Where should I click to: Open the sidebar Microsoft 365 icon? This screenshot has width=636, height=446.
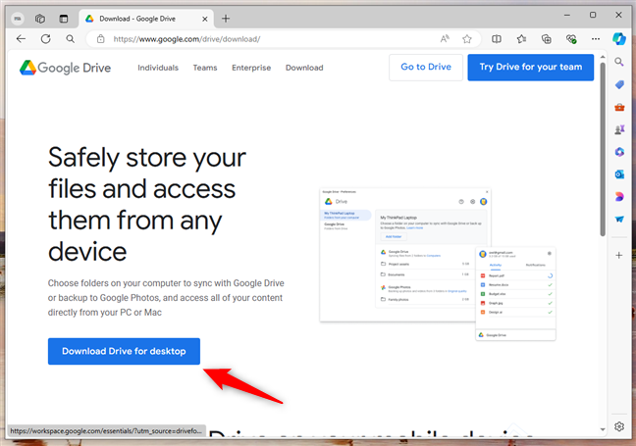point(619,152)
